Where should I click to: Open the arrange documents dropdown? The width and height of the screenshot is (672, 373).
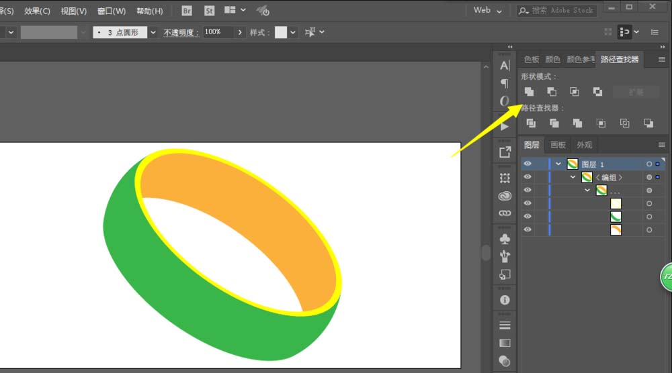pyautogui.click(x=235, y=10)
